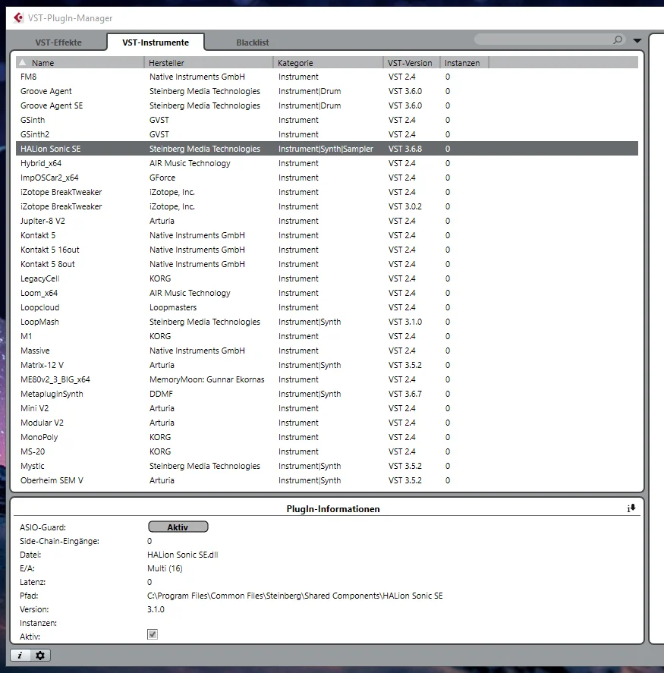Image resolution: width=664 pixels, height=673 pixels.
Task: Click the HALion Sonic SE file path
Action: pyautogui.click(x=295, y=596)
